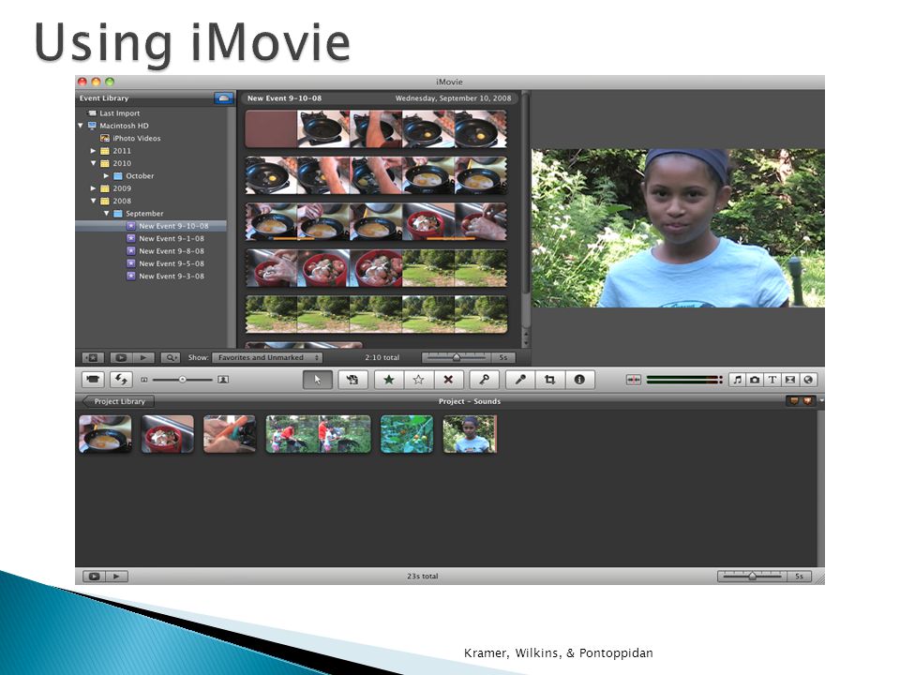Select New Event 9-1-08
This screenshot has height=675, width=900.
(x=171, y=239)
